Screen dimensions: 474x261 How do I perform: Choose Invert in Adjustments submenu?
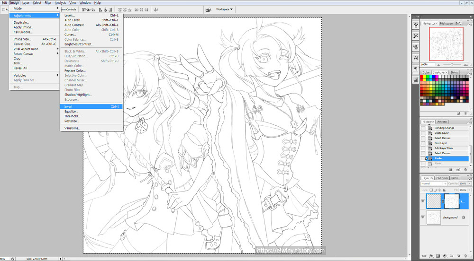coord(91,107)
